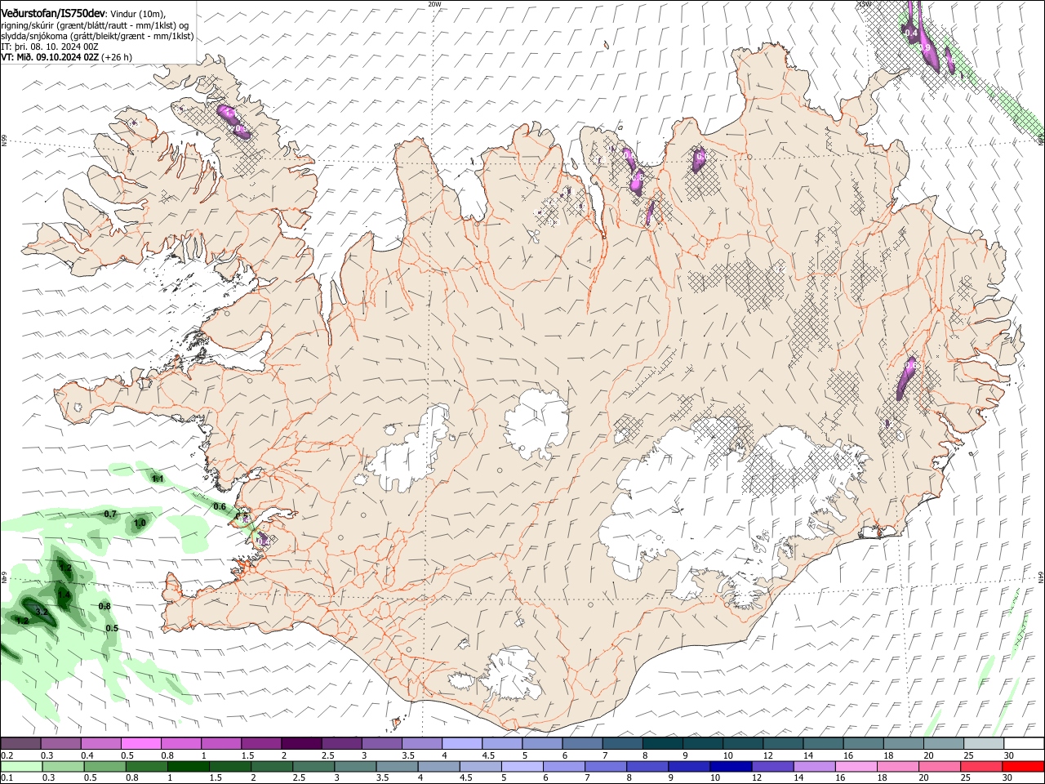This screenshot has height=784, width=1045.
Task: Pick the grey-purple 0.2–0.3 snow swatch
Action: [20, 744]
